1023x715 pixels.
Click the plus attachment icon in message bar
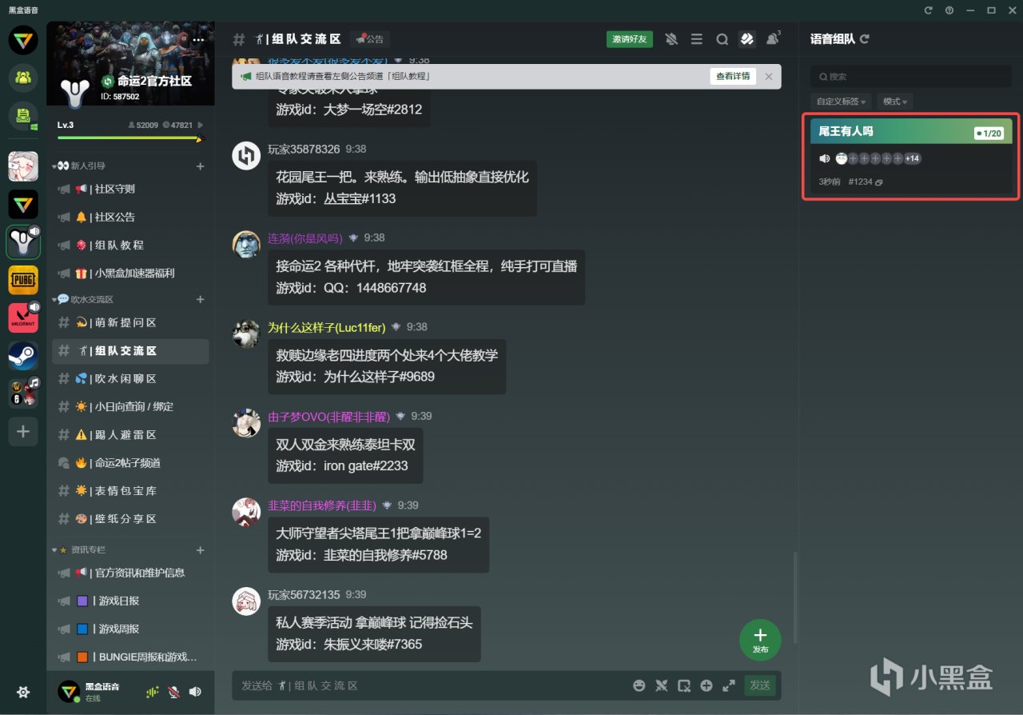[707, 685]
